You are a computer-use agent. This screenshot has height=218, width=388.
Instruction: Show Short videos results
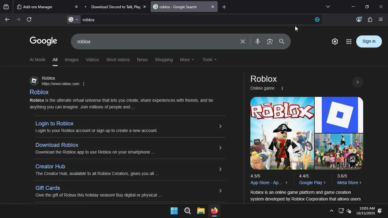click(118, 60)
